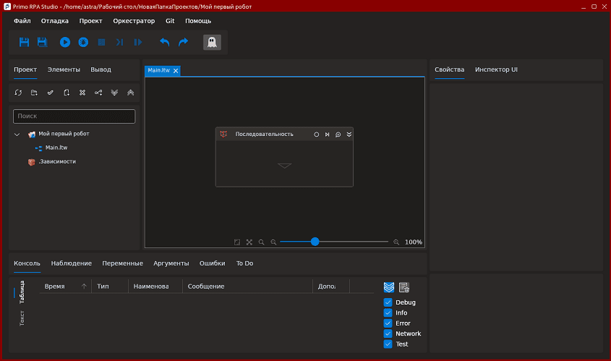
Task: Switch console view to Текст
Action: [22, 318]
